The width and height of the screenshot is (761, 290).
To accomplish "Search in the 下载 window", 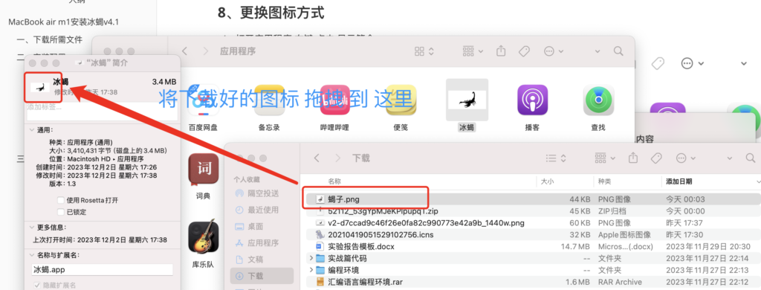I will pos(750,158).
